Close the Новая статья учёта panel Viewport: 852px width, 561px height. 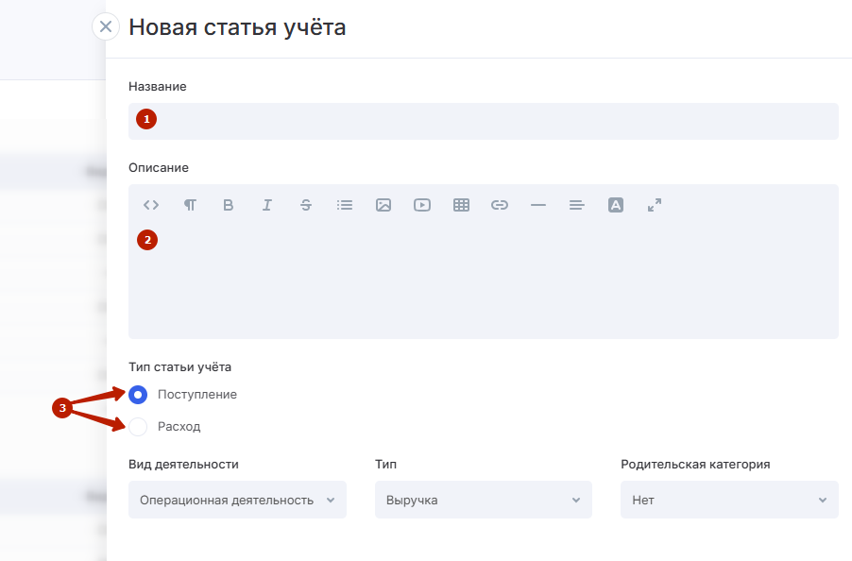point(106,26)
